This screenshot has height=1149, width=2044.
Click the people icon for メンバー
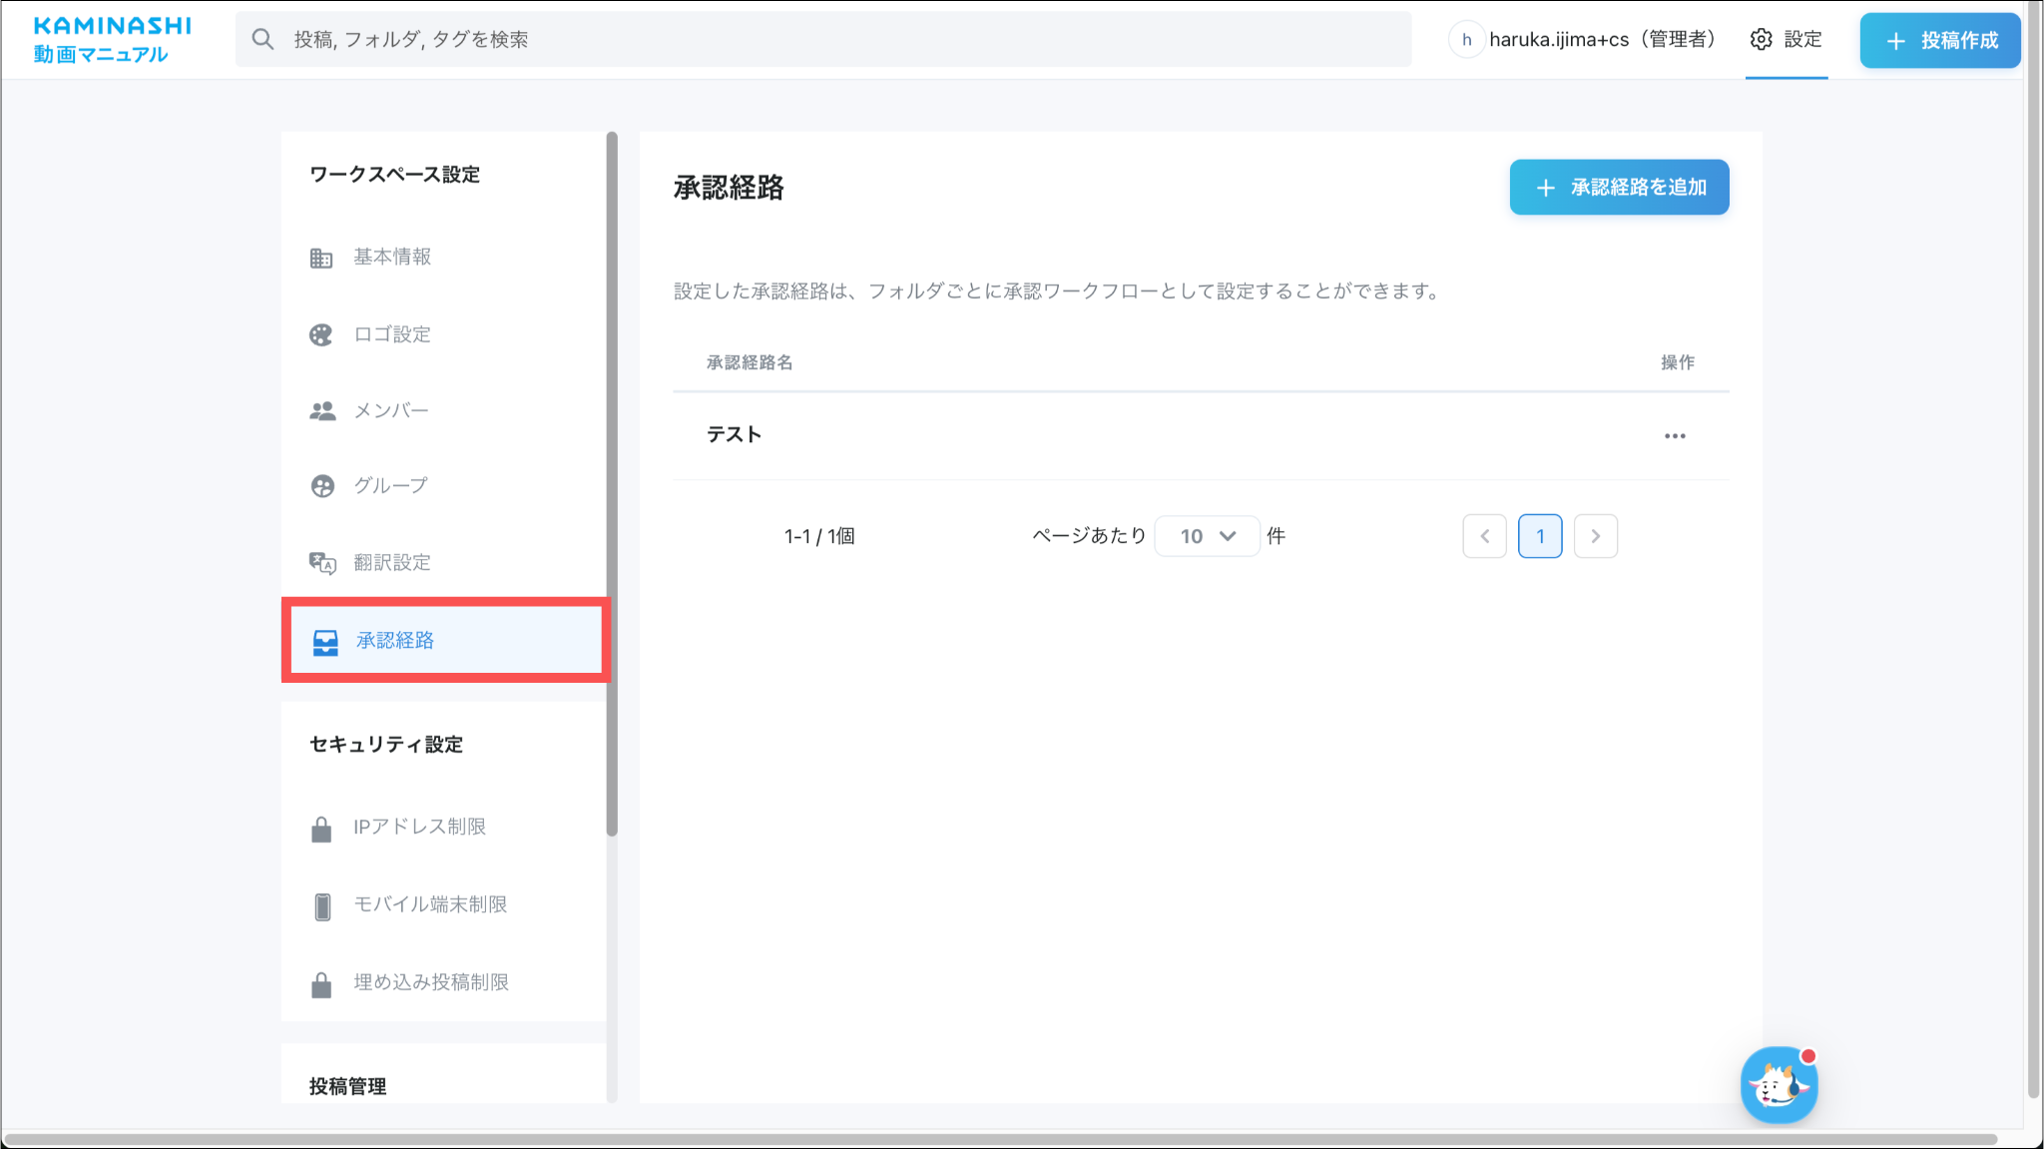pos(321,411)
